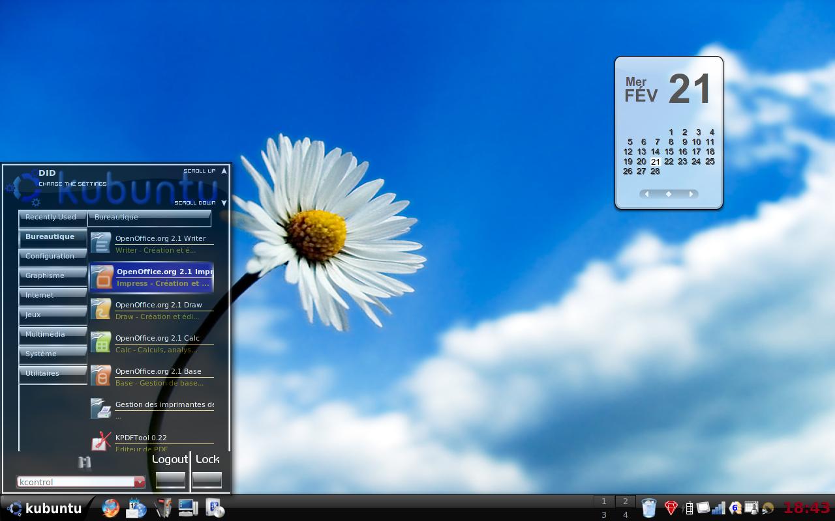Switch to virtual desktop 4

tap(626, 514)
